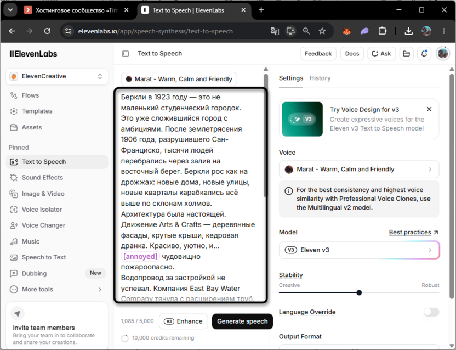456x350 pixels.
Task: Click the install app icon in address bar
Action: [x=290, y=31]
